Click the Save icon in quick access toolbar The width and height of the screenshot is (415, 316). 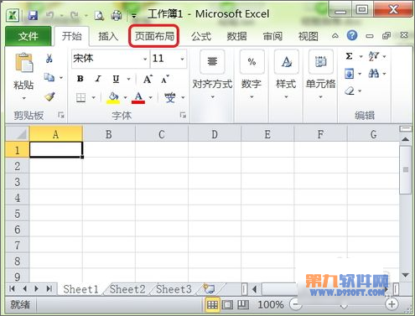tap(33, 15)
